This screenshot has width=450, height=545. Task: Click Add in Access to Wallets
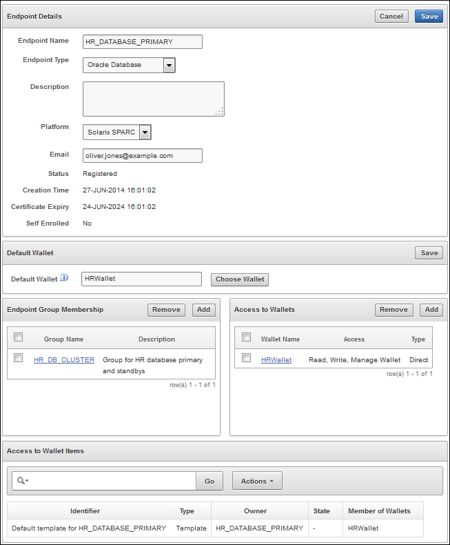pos(431,310)
